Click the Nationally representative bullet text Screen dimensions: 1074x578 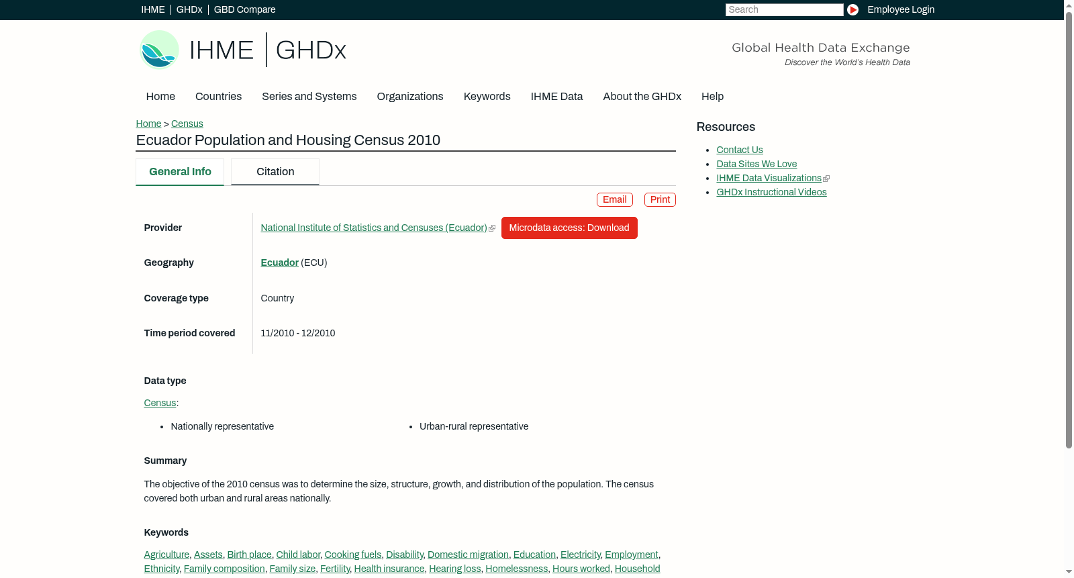pyautogui.click(x=222, y=426)
